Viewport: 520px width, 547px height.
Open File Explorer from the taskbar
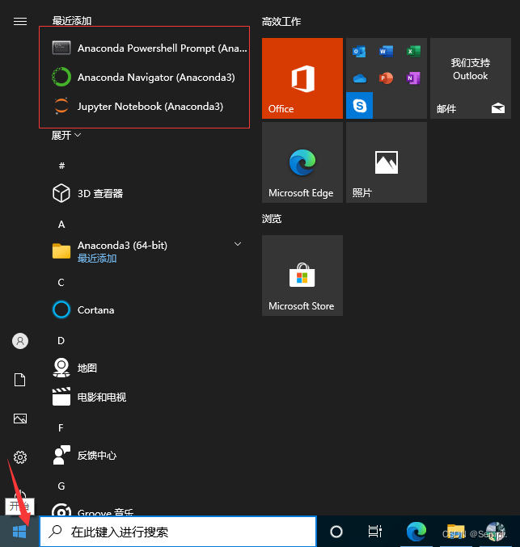pyautogui.click(x=456, y=532)
